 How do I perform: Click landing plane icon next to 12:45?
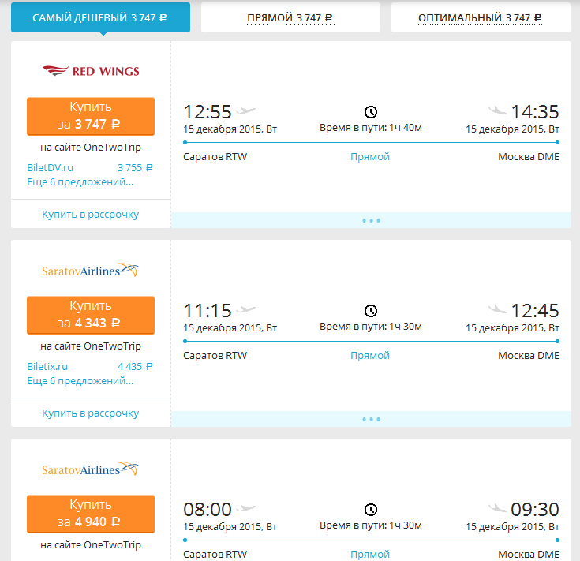pyautogui.click(x=497, y=309)
